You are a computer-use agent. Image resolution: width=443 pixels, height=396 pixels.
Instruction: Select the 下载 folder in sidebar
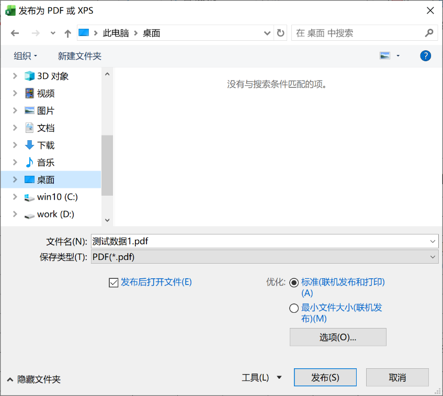click(46, 145)
